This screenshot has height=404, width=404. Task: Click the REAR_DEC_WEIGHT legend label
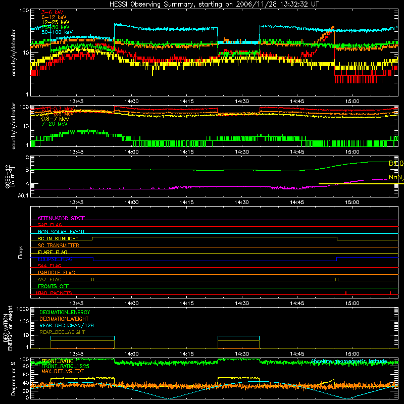point(62,332)
